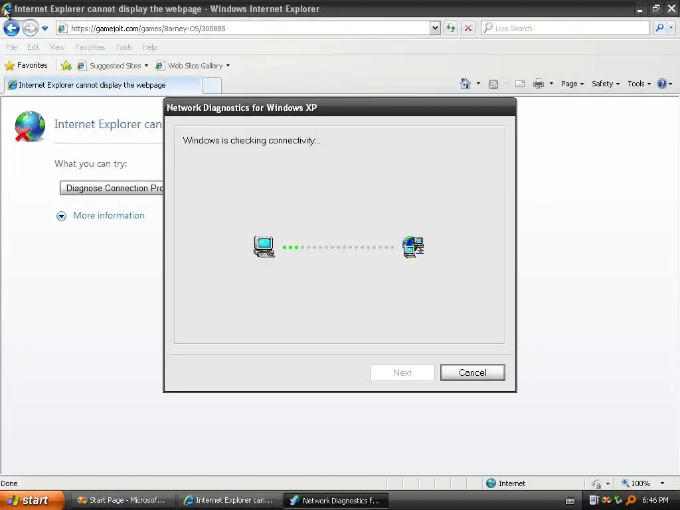The image size is (680, 510).
Task: Click the blue Help question mark icon
Action: (x=662, y=84)
